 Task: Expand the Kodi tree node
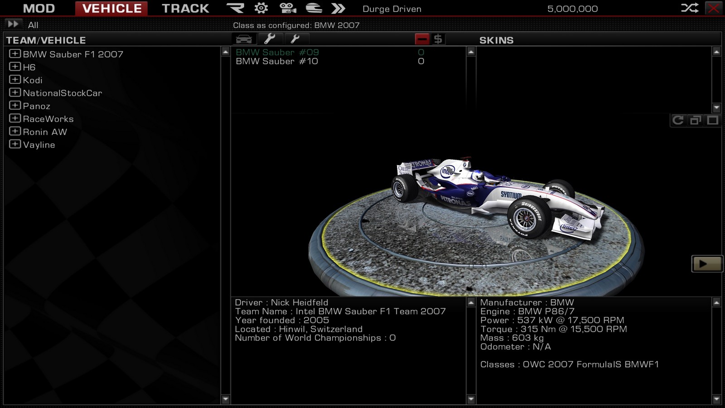[x=15, y=79]
